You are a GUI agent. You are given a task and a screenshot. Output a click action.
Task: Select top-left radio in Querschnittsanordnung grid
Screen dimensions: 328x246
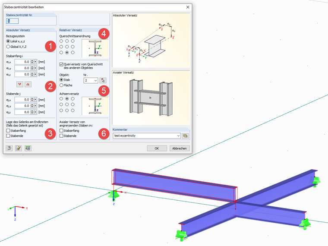click(x=61, y=41)
